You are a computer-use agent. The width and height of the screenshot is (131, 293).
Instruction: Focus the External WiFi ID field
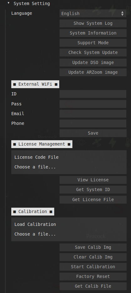coord(93,94)
